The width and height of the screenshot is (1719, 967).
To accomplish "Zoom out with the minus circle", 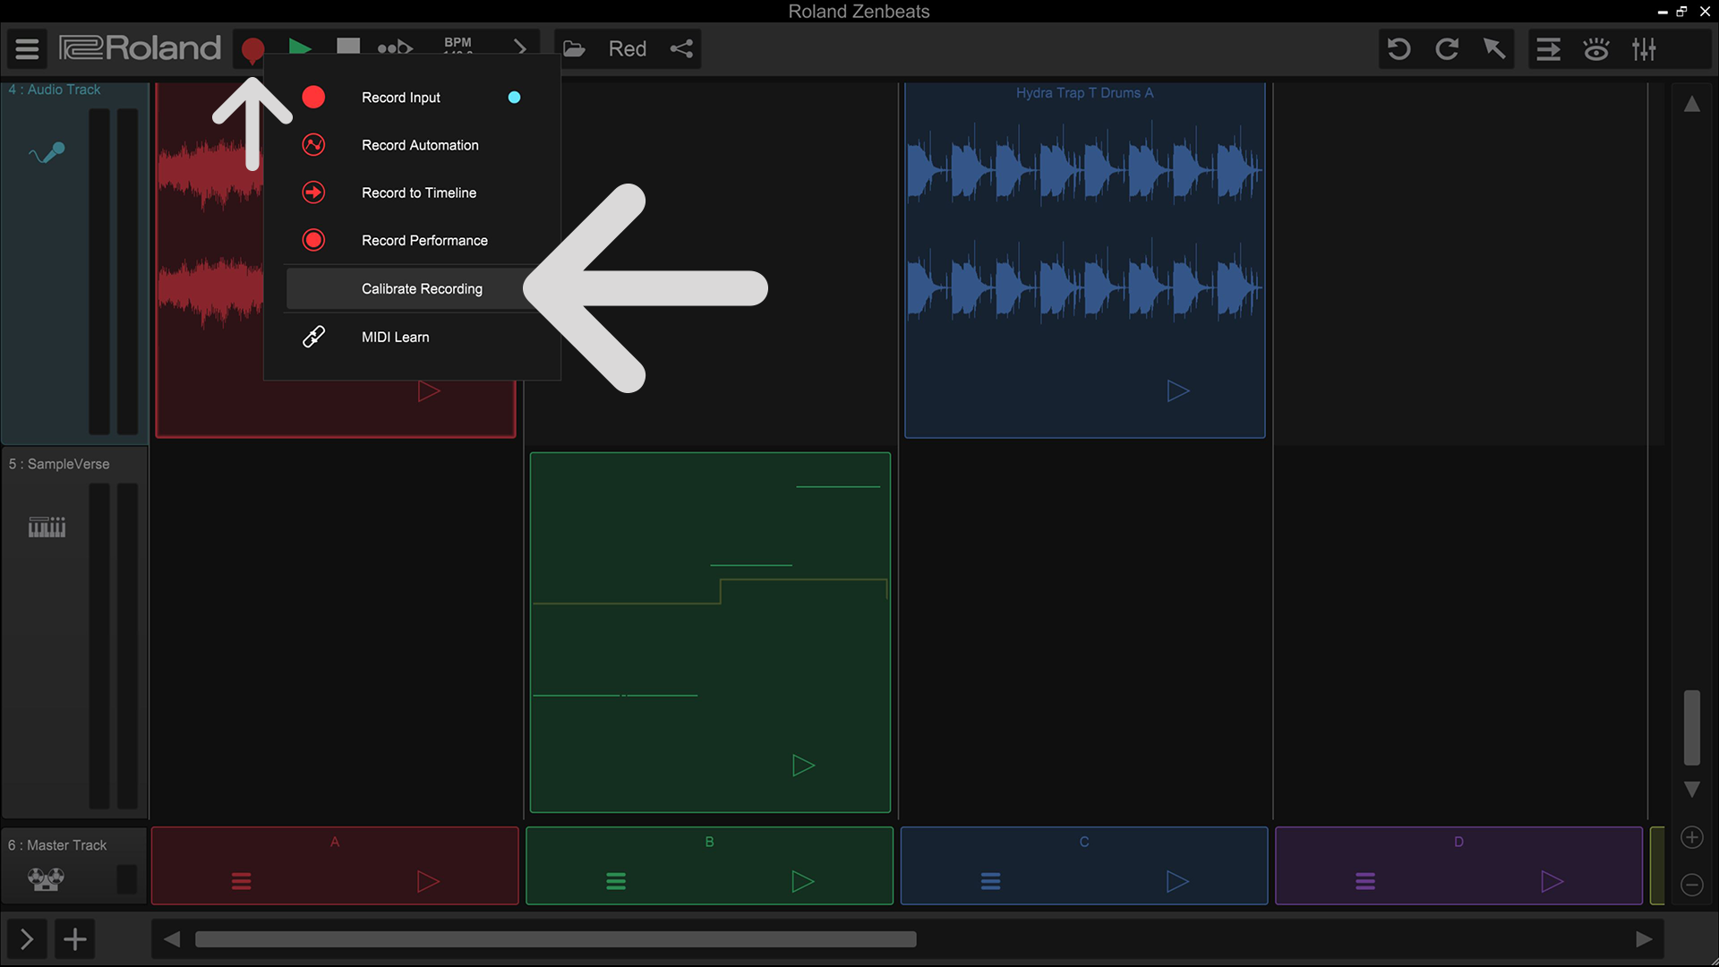I will [1691, 885].
